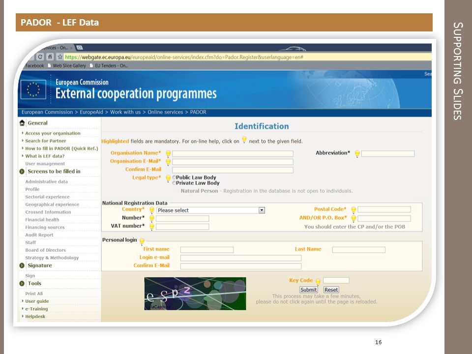
Task: Click Financial health in sidebar
Action: coord(42,220)
